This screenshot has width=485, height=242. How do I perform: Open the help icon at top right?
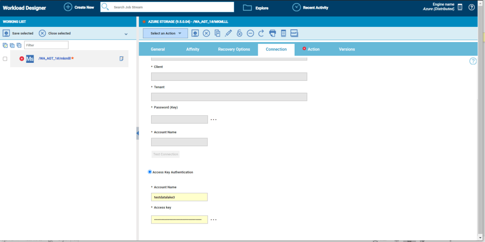point(471,8)
